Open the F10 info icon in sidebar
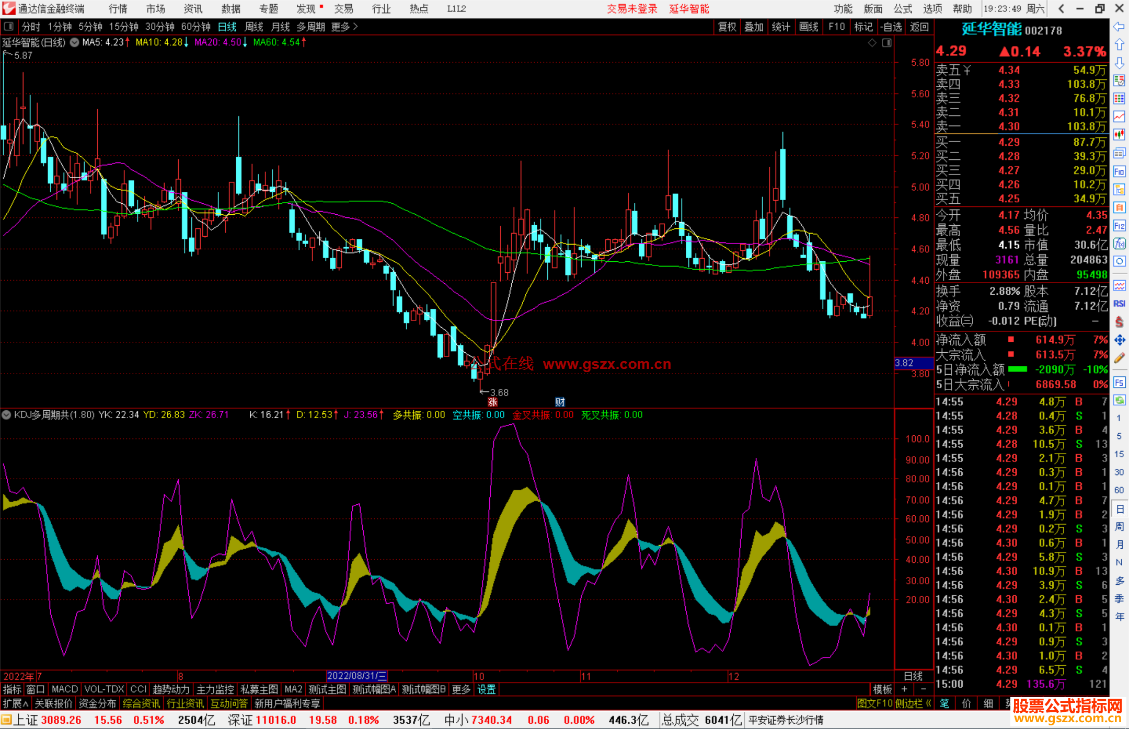This screenshot has width=1129, height=729. click(x=1119, y=171)
